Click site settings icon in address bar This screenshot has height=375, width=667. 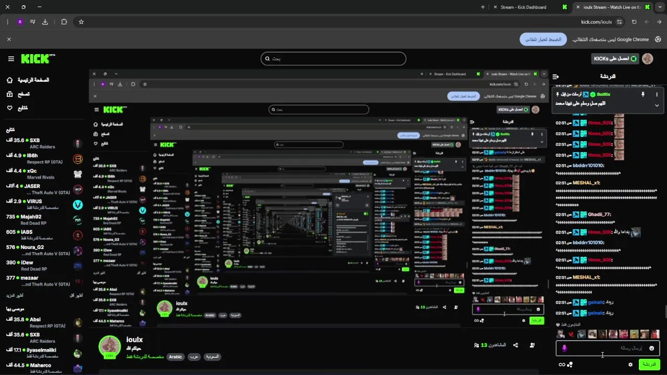pyautogui.click(x=619, y=22)
